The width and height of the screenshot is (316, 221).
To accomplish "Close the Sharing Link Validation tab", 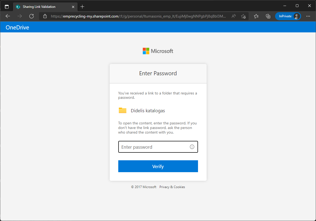I will pos(73,6).
